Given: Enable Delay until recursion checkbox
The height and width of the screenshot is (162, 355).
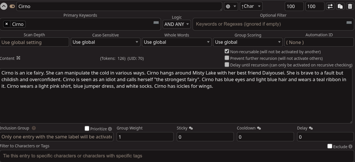Looking at the screenshot, I should click(x=227, y=64).
